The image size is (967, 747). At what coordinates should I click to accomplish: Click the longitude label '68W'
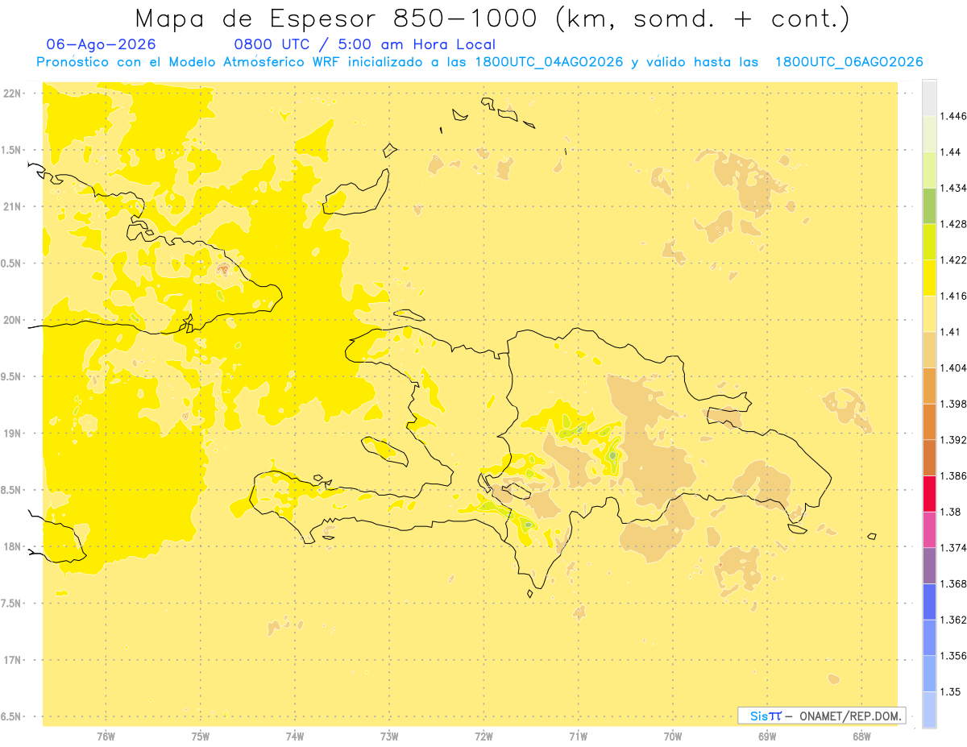coord(861,737)
